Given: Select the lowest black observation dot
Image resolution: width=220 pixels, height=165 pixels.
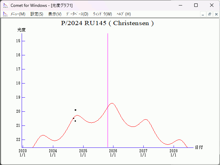Looking at the screenshot, I should tap(75, 121).
